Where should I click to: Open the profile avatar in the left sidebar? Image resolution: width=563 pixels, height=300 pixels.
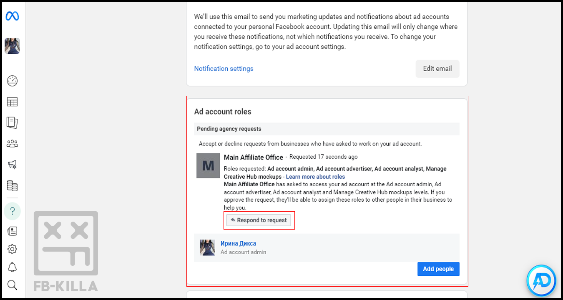(x=12, y=46)
